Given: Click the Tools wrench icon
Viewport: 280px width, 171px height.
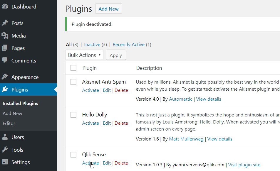Looking at the screenshot, I should [x=5, y=150].
